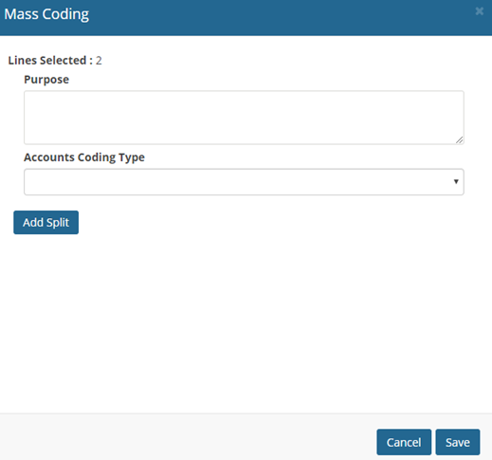
Task: Open the Accounts Coding Type dropdown
Action: 244,182
